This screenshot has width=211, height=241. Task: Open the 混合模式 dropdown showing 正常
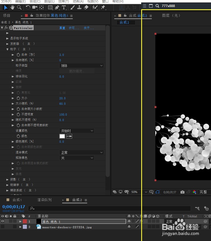81,153
